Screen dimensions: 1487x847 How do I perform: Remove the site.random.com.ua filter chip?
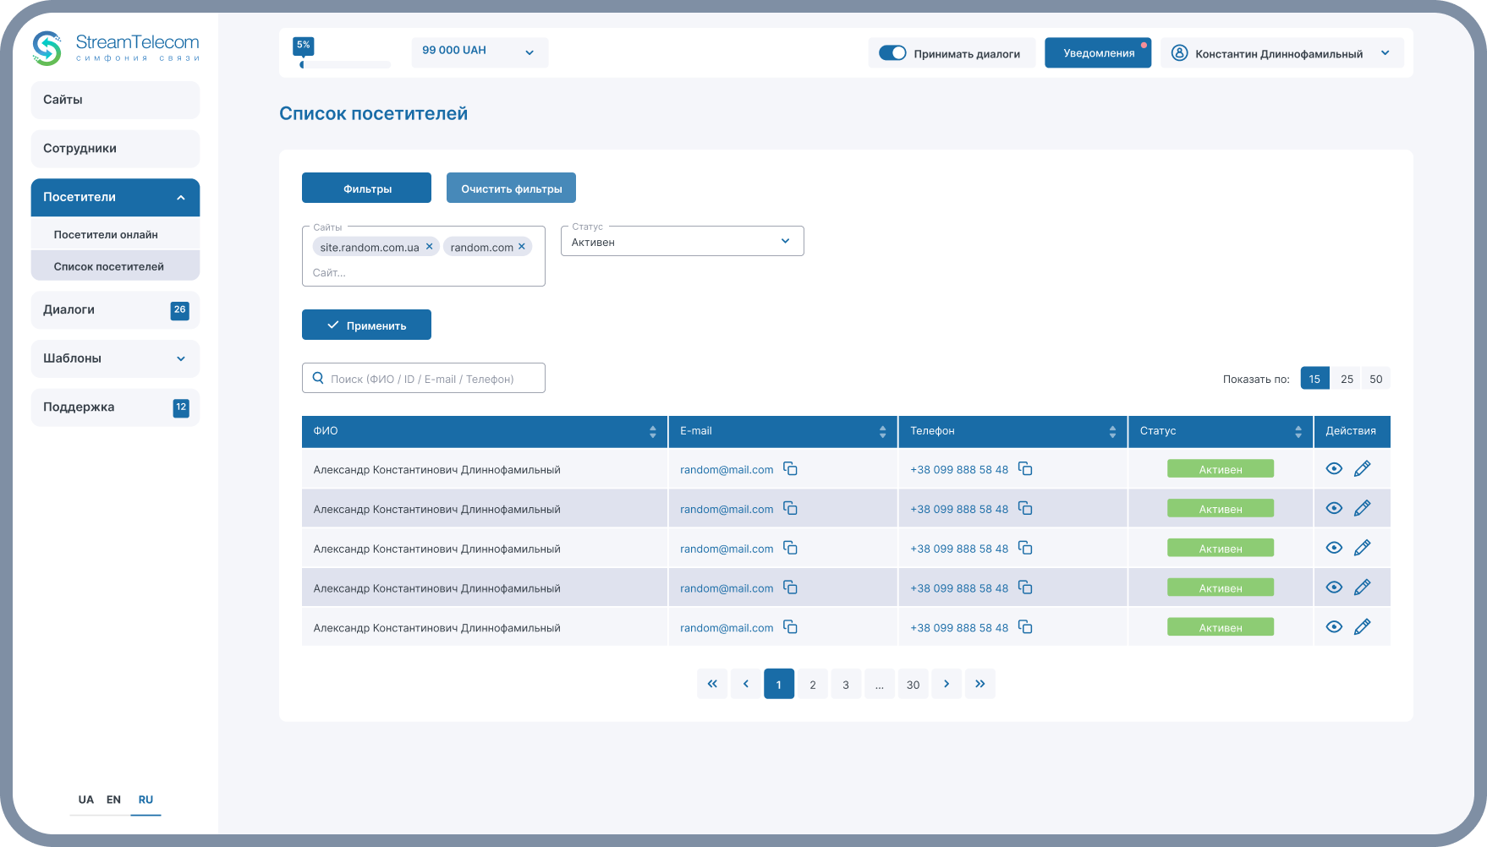(430, 247)
